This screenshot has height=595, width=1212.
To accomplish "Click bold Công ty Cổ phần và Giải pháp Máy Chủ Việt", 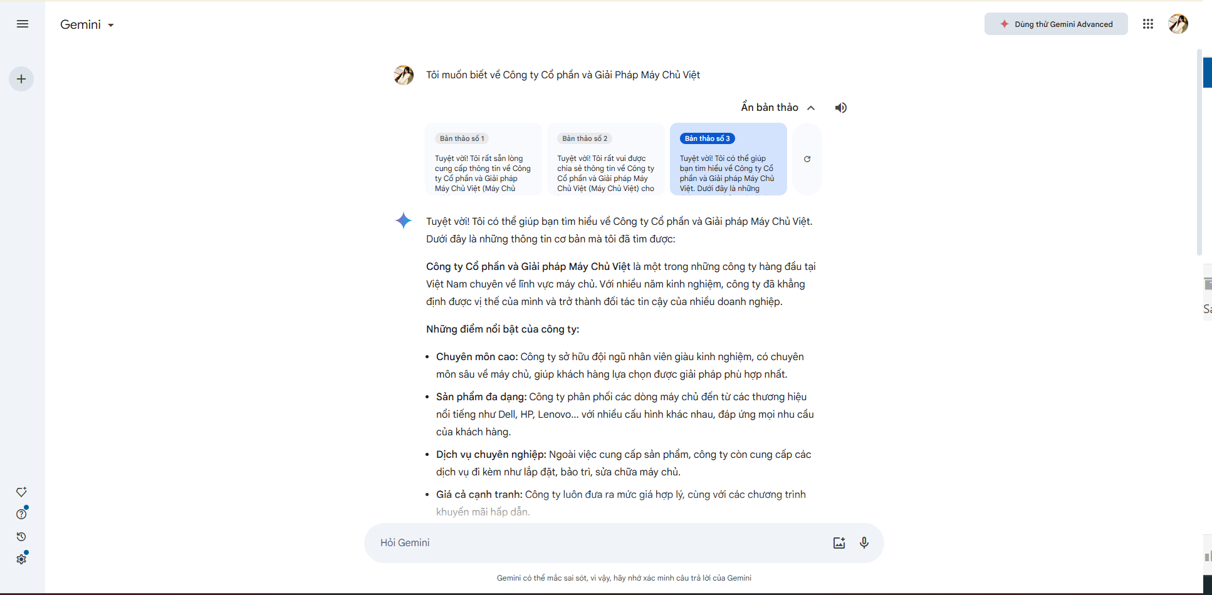I will pos(528,267).
